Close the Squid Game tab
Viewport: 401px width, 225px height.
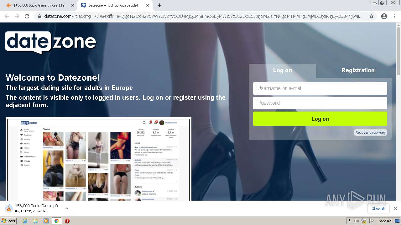pos(73,5)
